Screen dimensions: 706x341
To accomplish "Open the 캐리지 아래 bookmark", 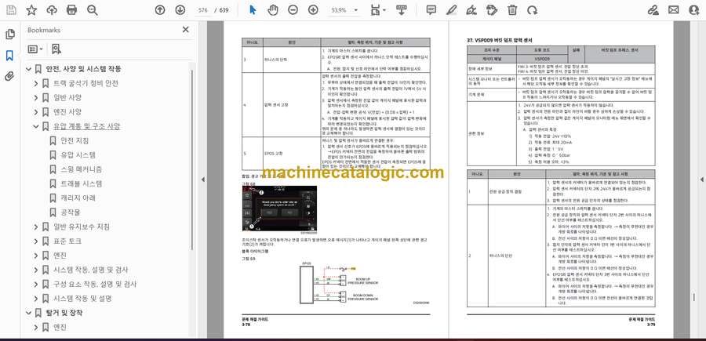I will click(78, 198).
